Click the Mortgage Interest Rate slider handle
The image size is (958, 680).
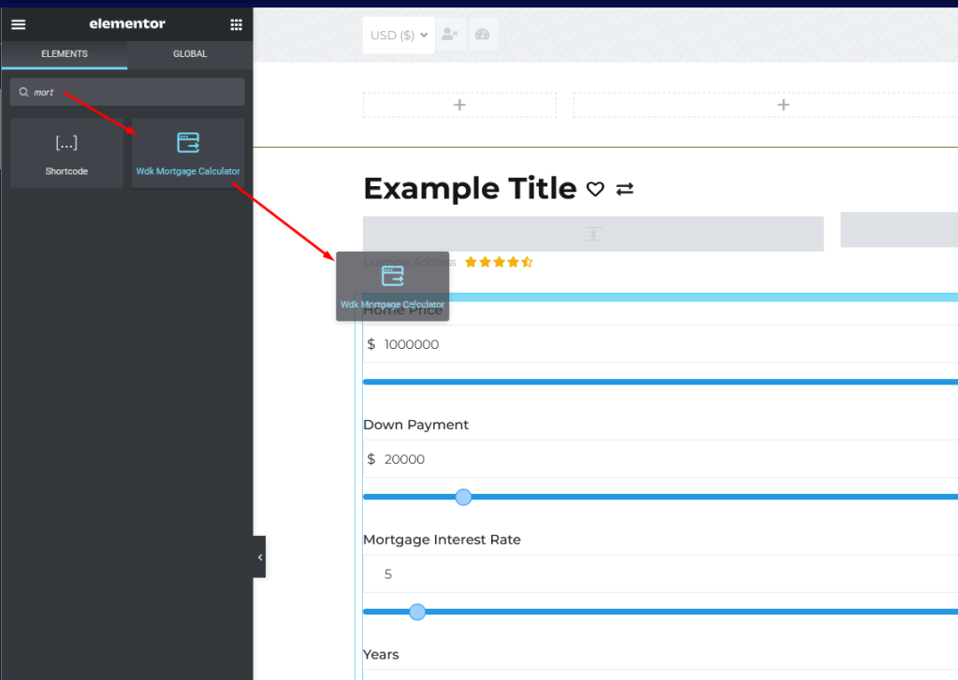coord(417,612)
